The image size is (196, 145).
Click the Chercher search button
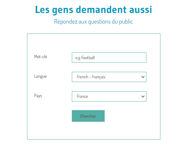(x=88, y=116)
